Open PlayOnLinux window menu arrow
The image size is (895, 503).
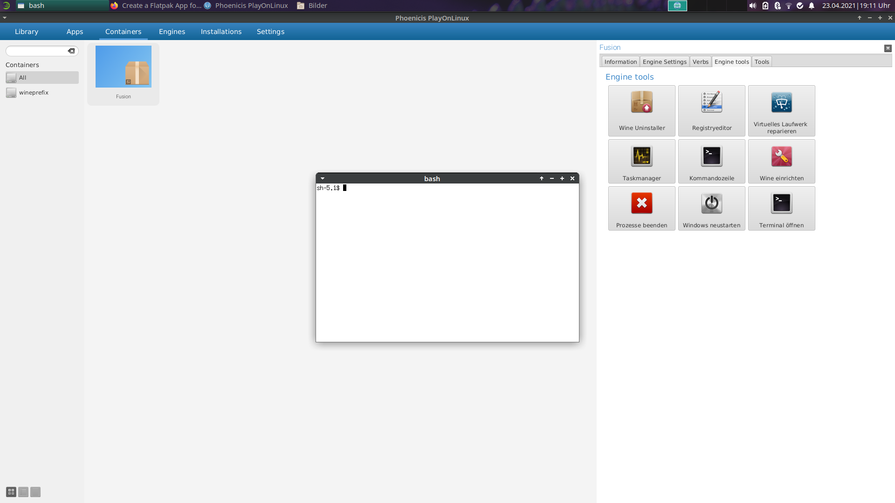coord(5,18)
